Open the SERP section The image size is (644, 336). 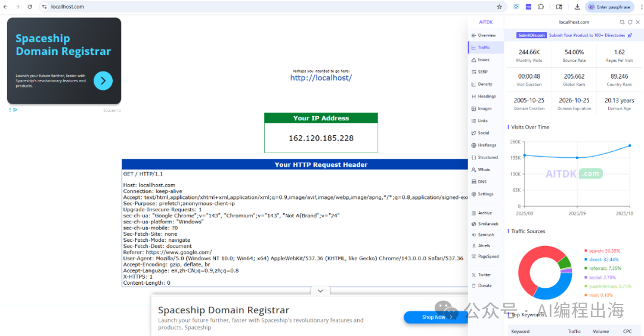[487, 72]
